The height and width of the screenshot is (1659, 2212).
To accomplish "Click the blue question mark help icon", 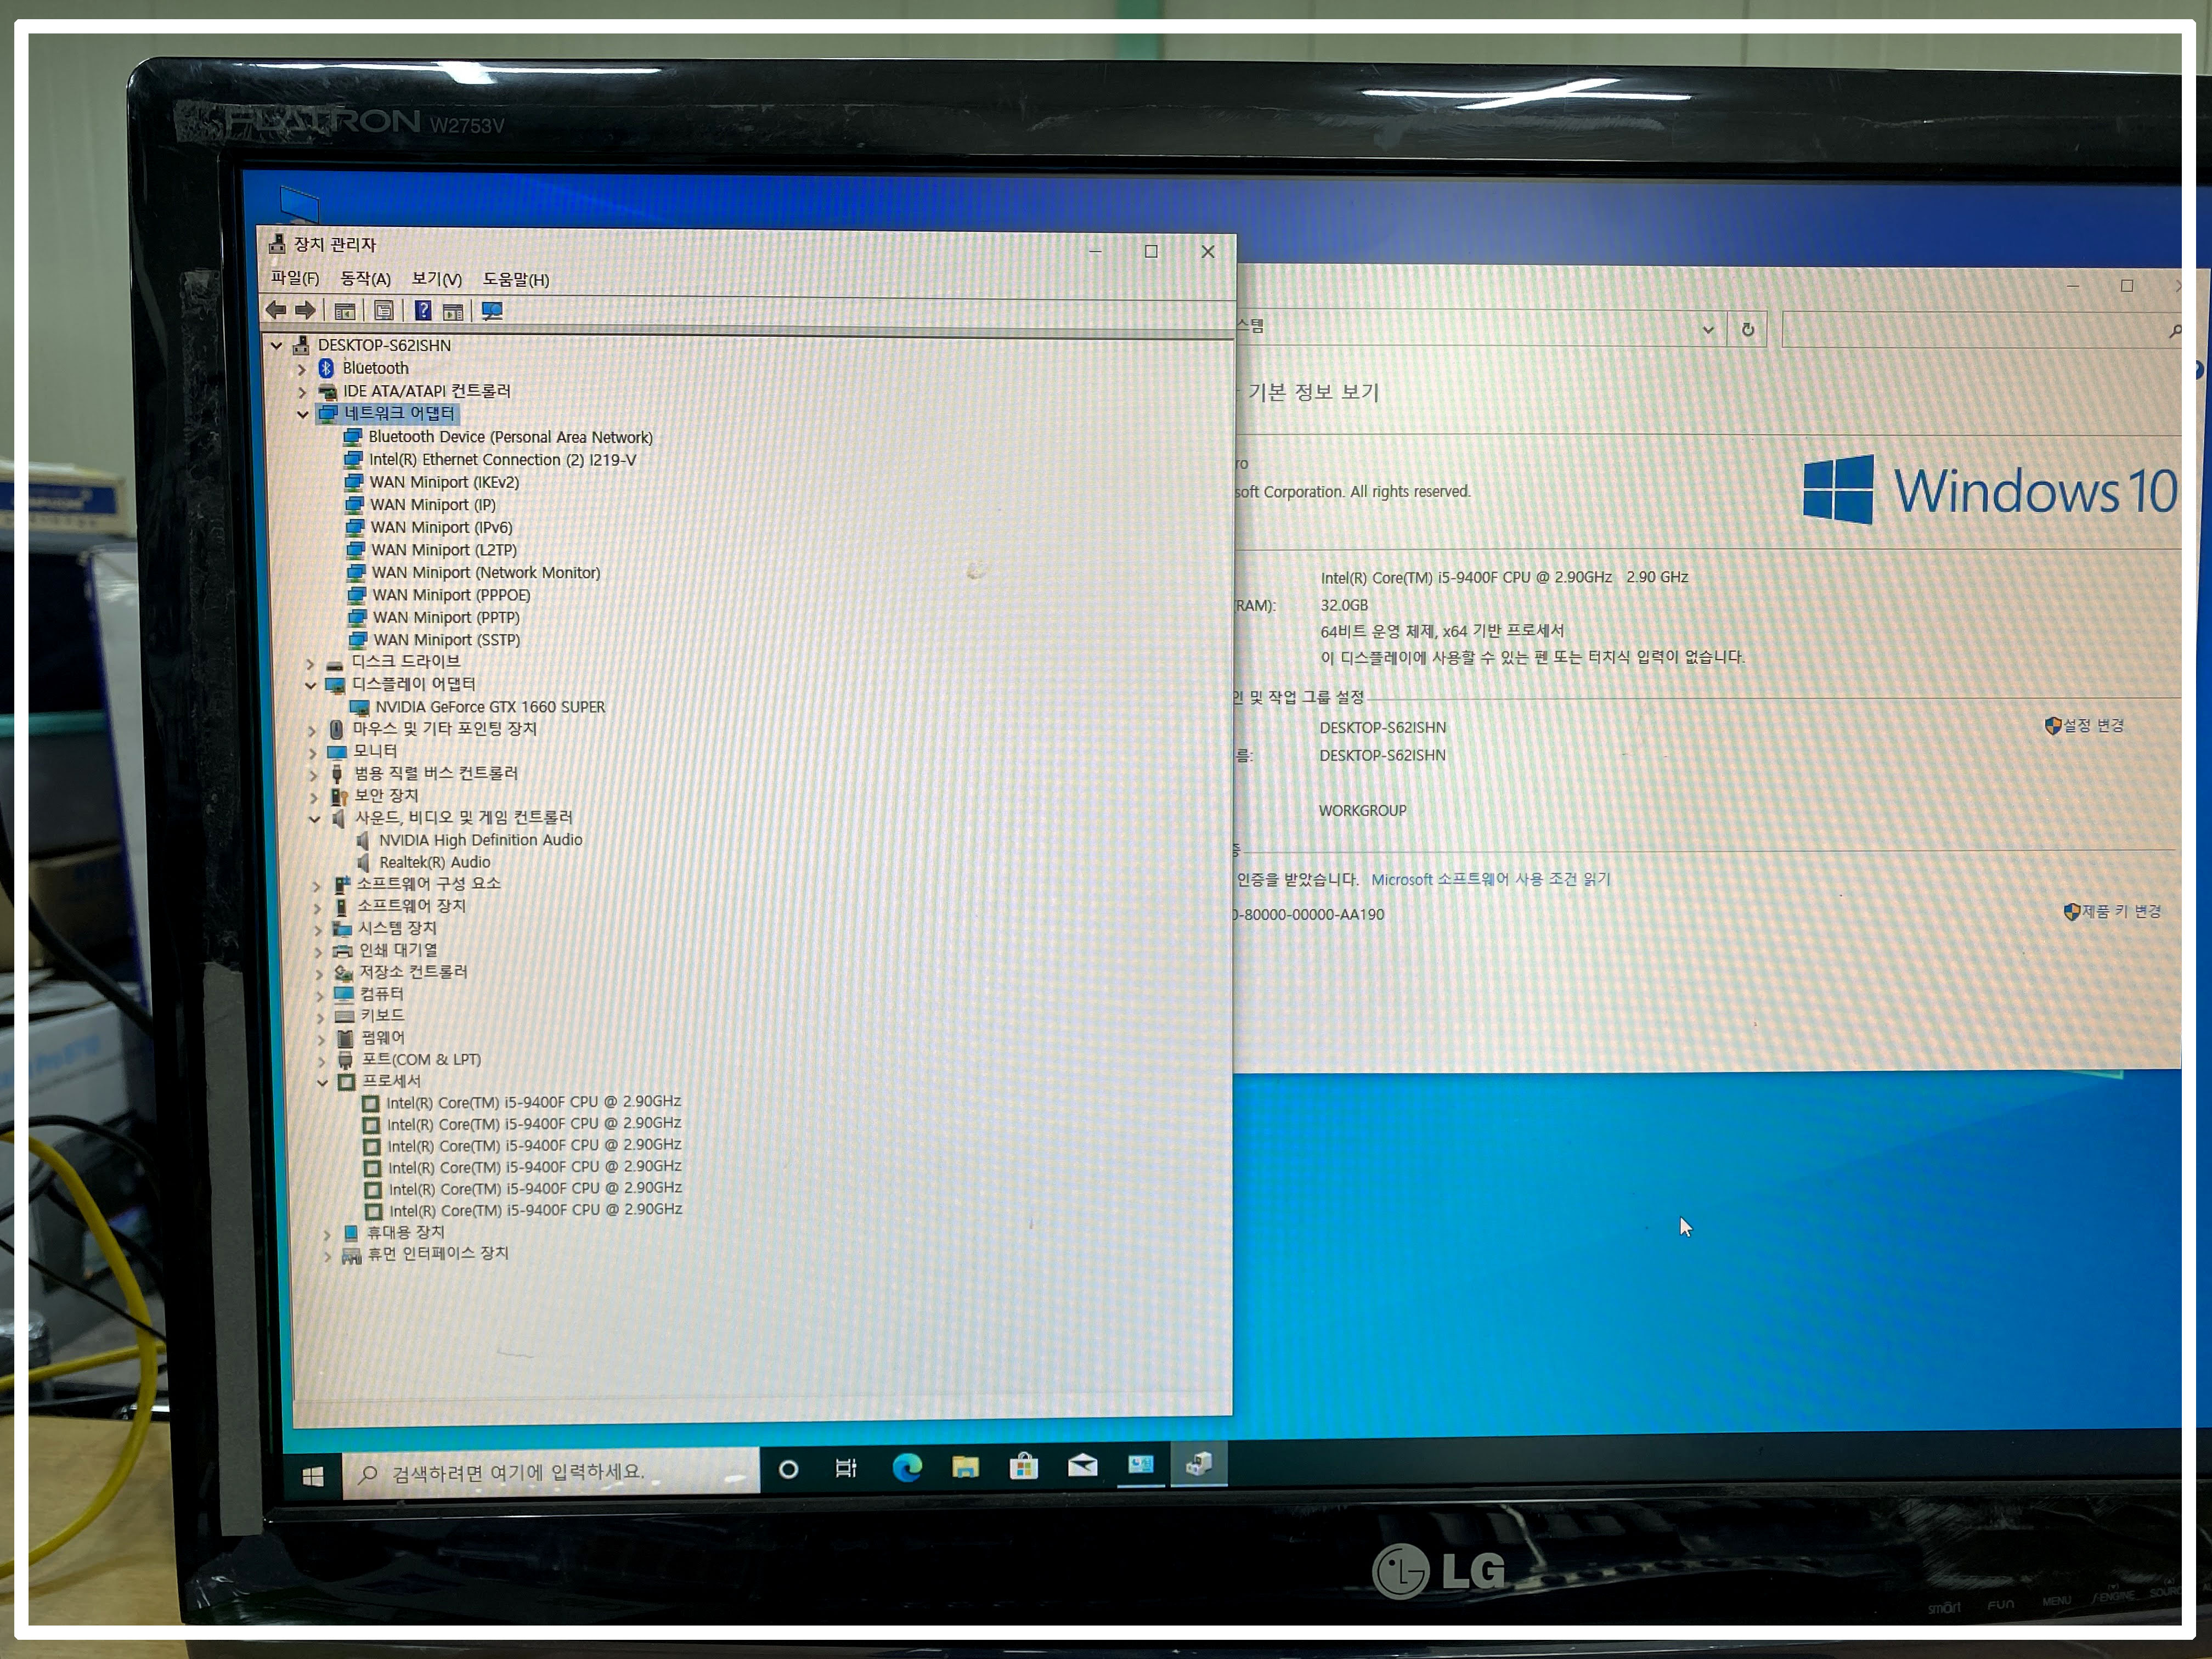I will pos(423,311).
